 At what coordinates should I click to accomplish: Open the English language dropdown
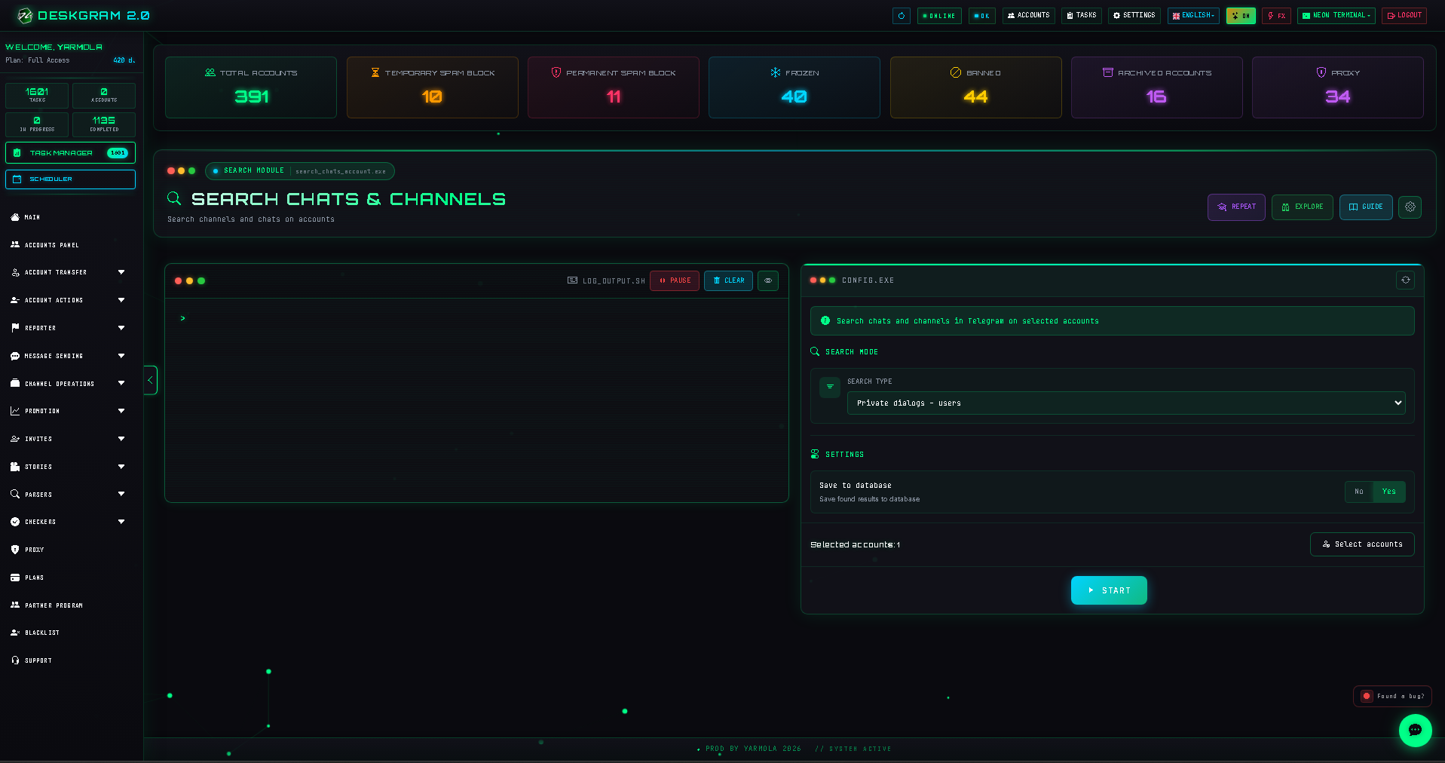click(1193, 15)
